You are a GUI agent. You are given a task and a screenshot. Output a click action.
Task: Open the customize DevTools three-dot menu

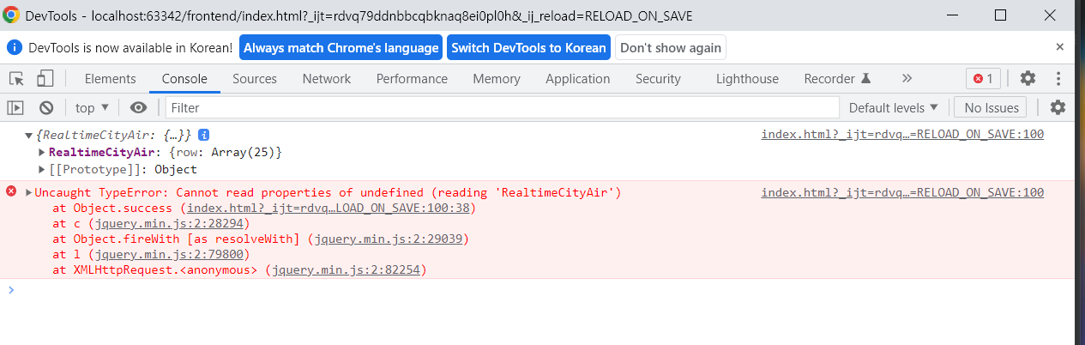1059,78
